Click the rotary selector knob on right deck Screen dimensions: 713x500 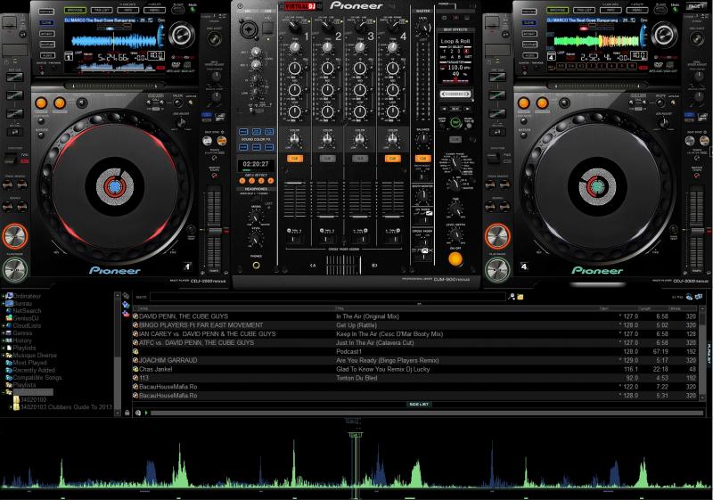664,35
